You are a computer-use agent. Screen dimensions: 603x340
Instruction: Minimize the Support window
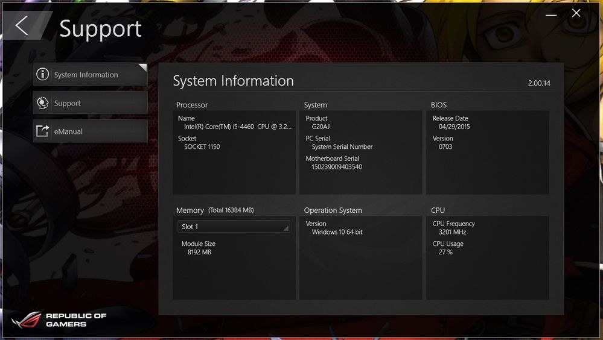pyautogui.click(x=551, y=14)
